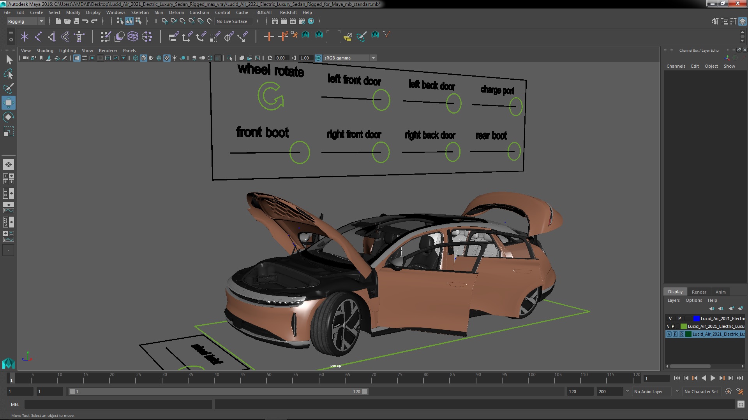Click the IK Handle tool icon
Screen dimensions: 748x420
(52, 37)
